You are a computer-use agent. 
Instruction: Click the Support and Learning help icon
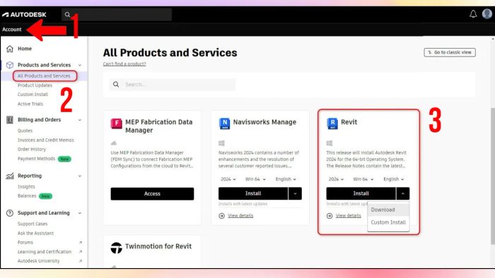[x=10, y=213]
